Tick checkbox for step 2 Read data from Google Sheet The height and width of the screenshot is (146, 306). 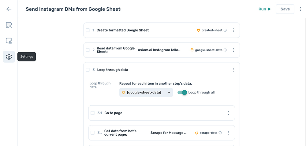coord(88,50)
